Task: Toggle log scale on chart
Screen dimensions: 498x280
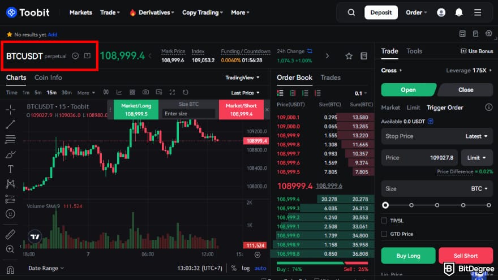Action: [x=246, y=268]
